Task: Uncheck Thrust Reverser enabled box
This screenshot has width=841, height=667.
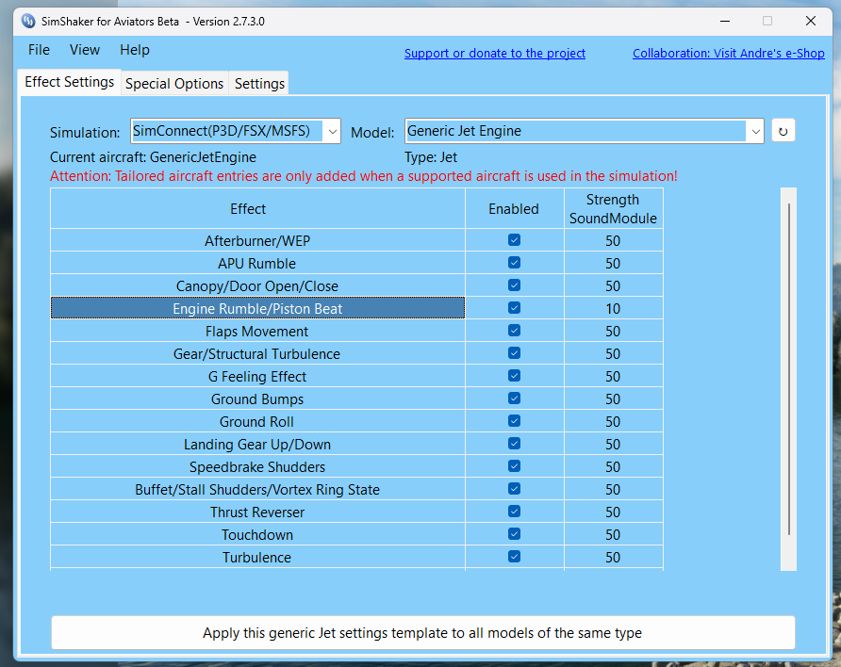Action: tap(514, 512)
